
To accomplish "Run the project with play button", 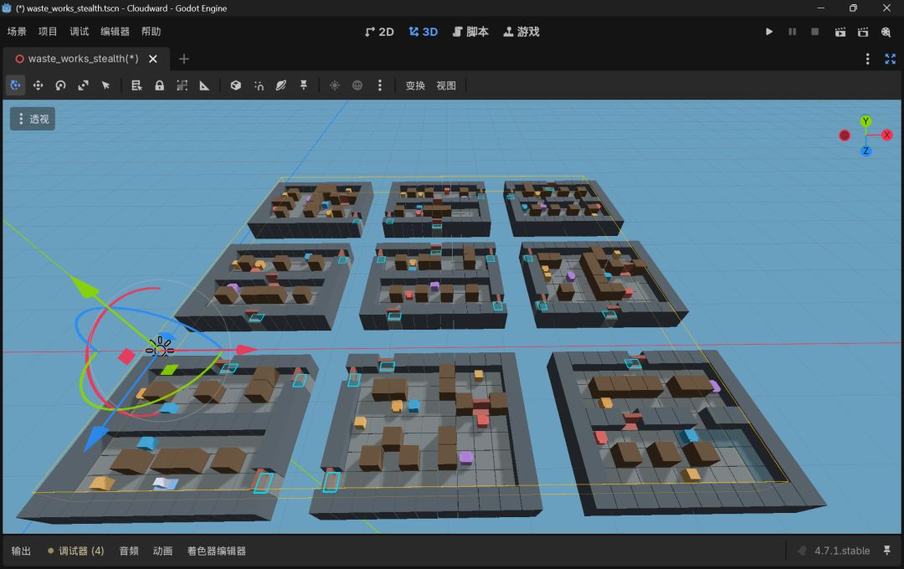I will pyautogui.click(x=769, y=32).
